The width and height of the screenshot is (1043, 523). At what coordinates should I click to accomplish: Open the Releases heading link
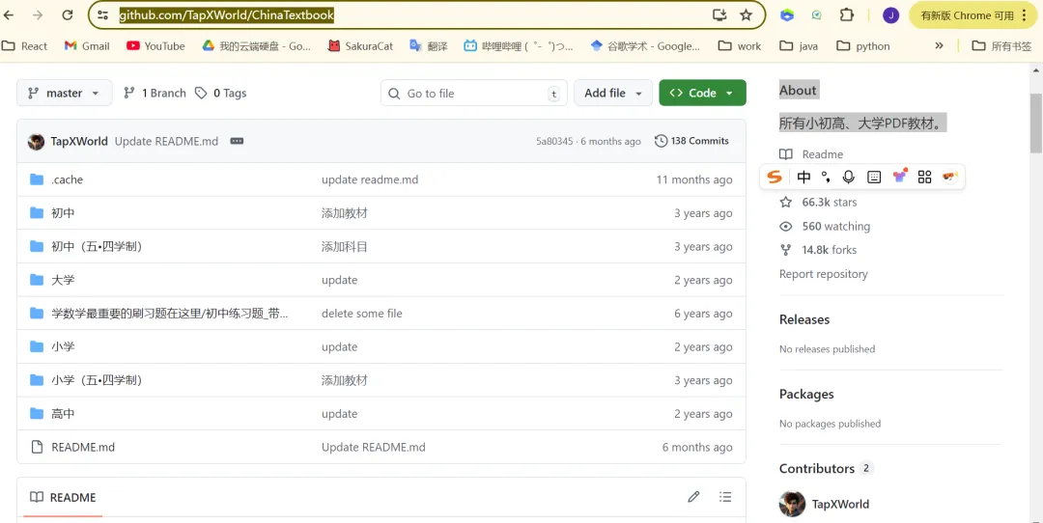click(x=804, y=319)
